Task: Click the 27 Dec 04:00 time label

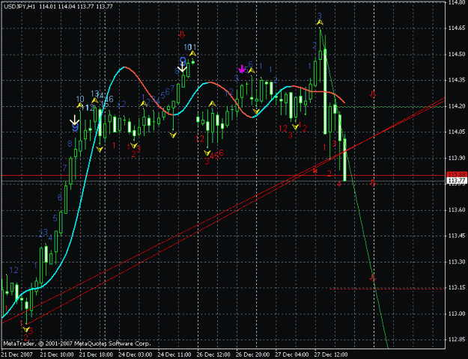Action: (291, 355)
